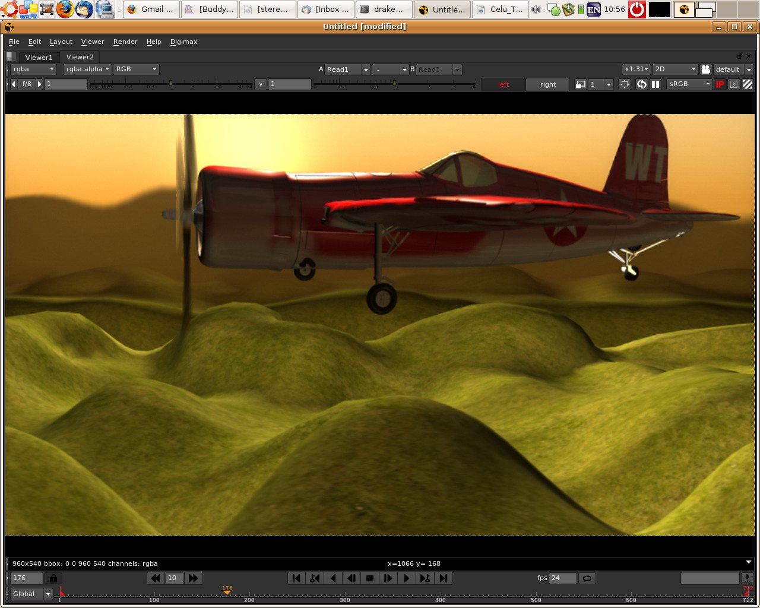
Task: Open the Layout menu
Action: [x=61, y=42]
